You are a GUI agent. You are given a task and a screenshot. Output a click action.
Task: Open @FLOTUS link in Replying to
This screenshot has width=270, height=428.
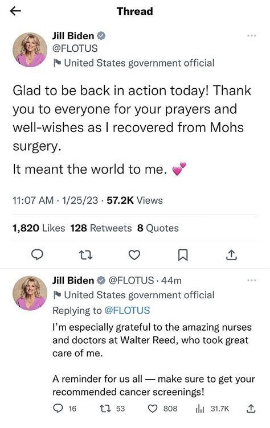click(128, 311)
